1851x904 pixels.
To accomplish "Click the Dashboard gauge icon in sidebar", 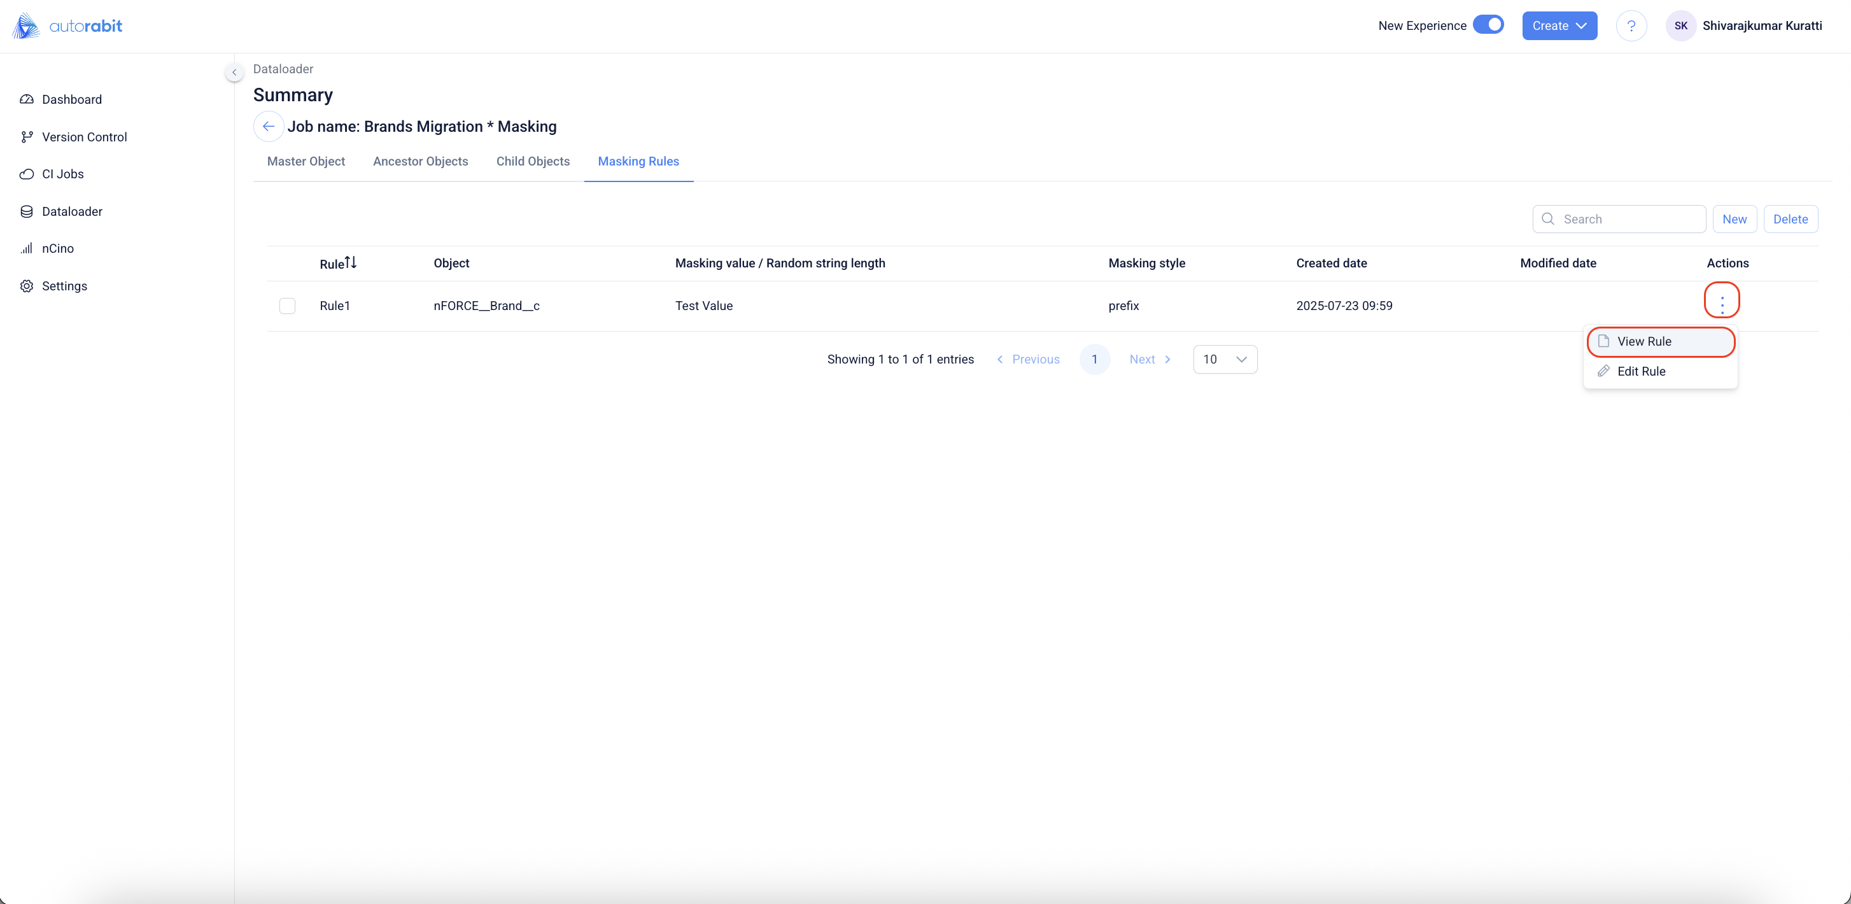I will pyautogui.click(x=27, y=99).
